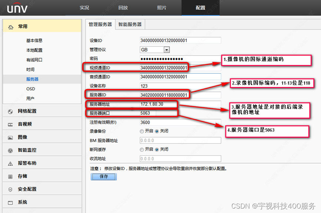
Task: Click the 音频通道ID input field
Action: pyautogui.click(x=181, y=77)
